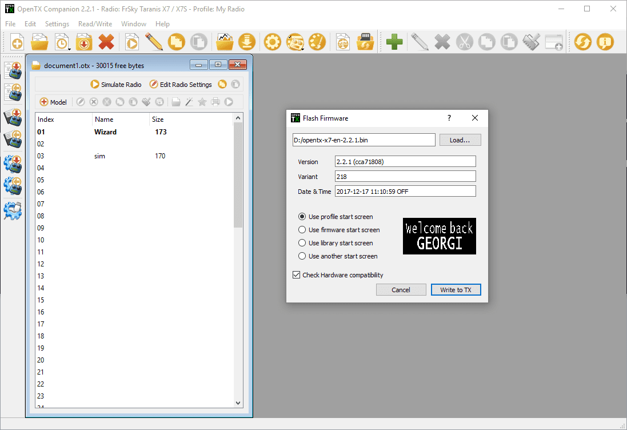The height and width of the screenshot is (430, 627).
Task: Click Simulate Radio in document window
Action: pos(116,85)
